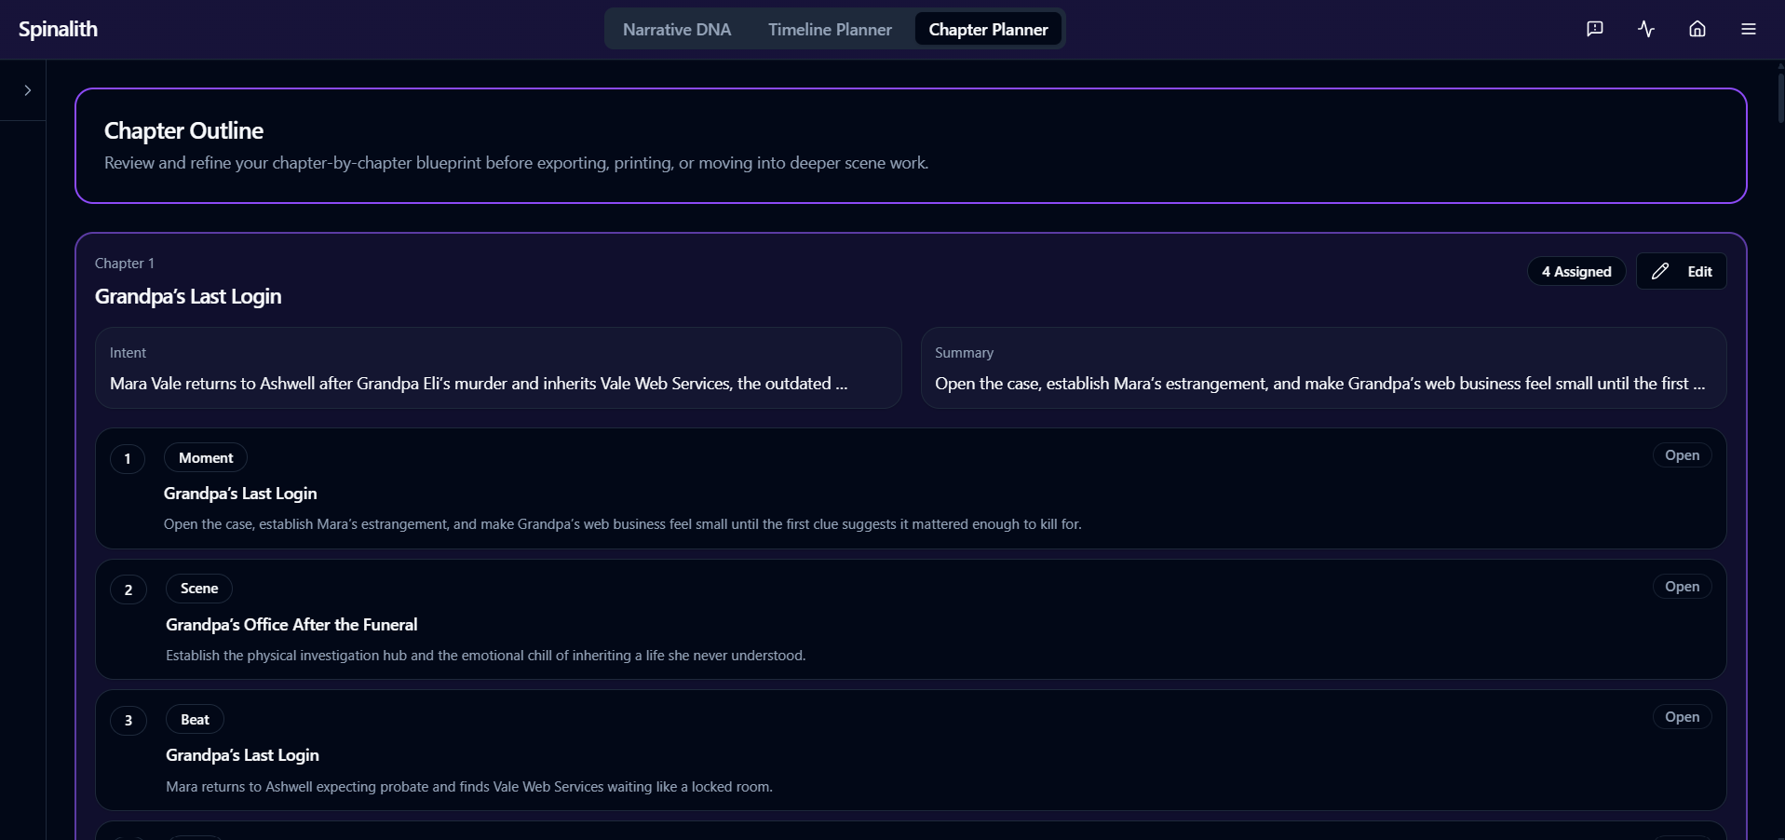The height and width of the screenshot is (840, 1785).
Task: Click the Scene type tag
Action: pos(199,589)
